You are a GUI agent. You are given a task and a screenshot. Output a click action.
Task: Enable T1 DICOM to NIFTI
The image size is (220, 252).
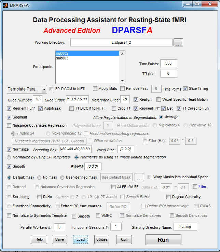pos(71,108)
